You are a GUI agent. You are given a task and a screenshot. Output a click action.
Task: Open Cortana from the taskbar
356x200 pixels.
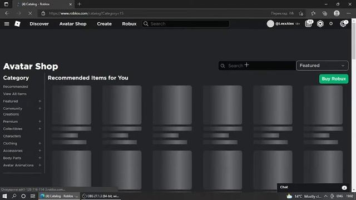[23, 196]
